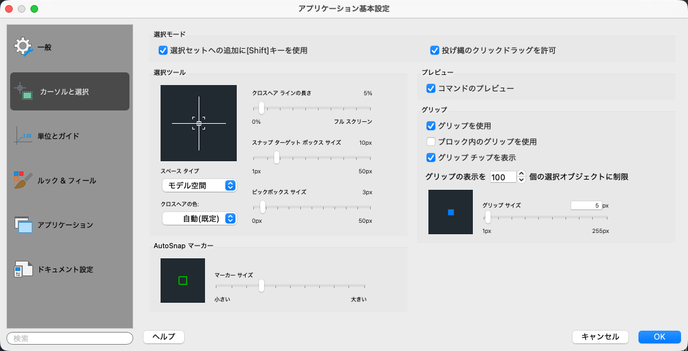Screen dimensions: 688x351
Task: Open the 単位とガイド graph icon
Action: pos(23,136)
